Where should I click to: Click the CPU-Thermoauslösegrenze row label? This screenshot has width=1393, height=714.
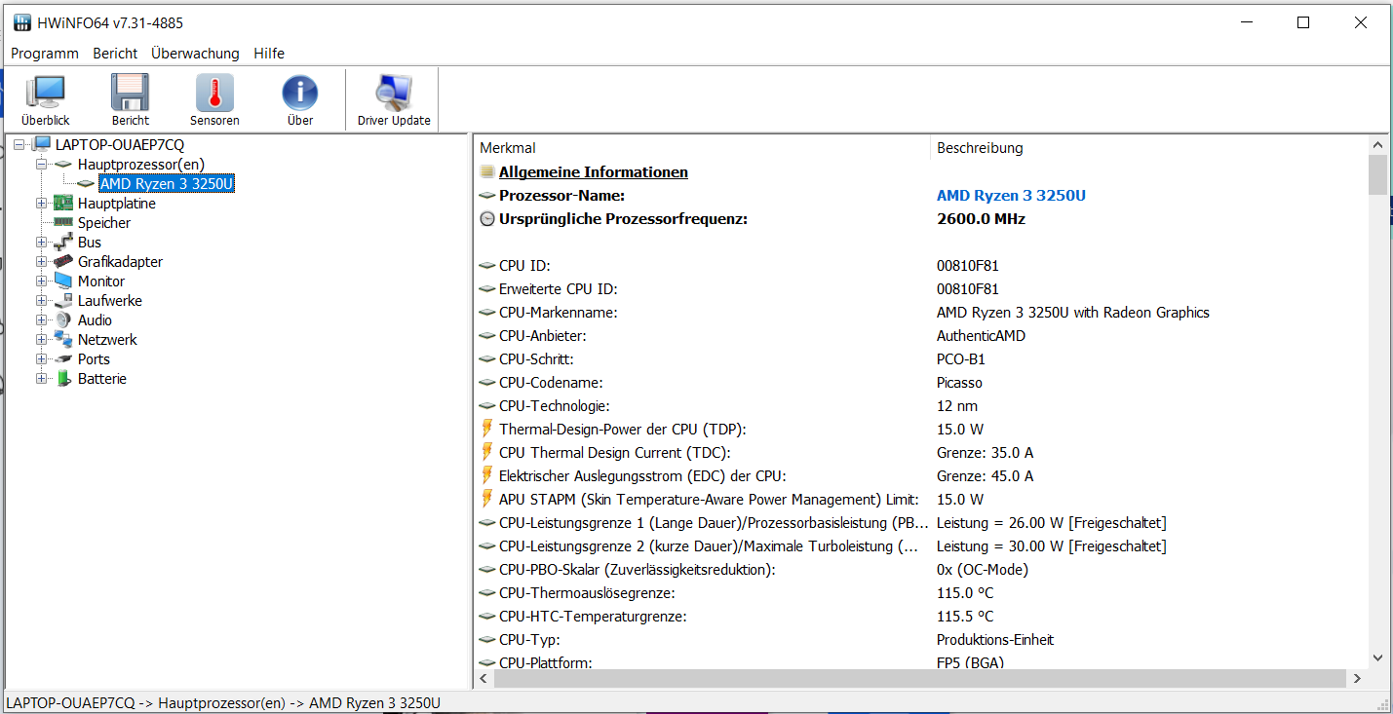point(587,593)
